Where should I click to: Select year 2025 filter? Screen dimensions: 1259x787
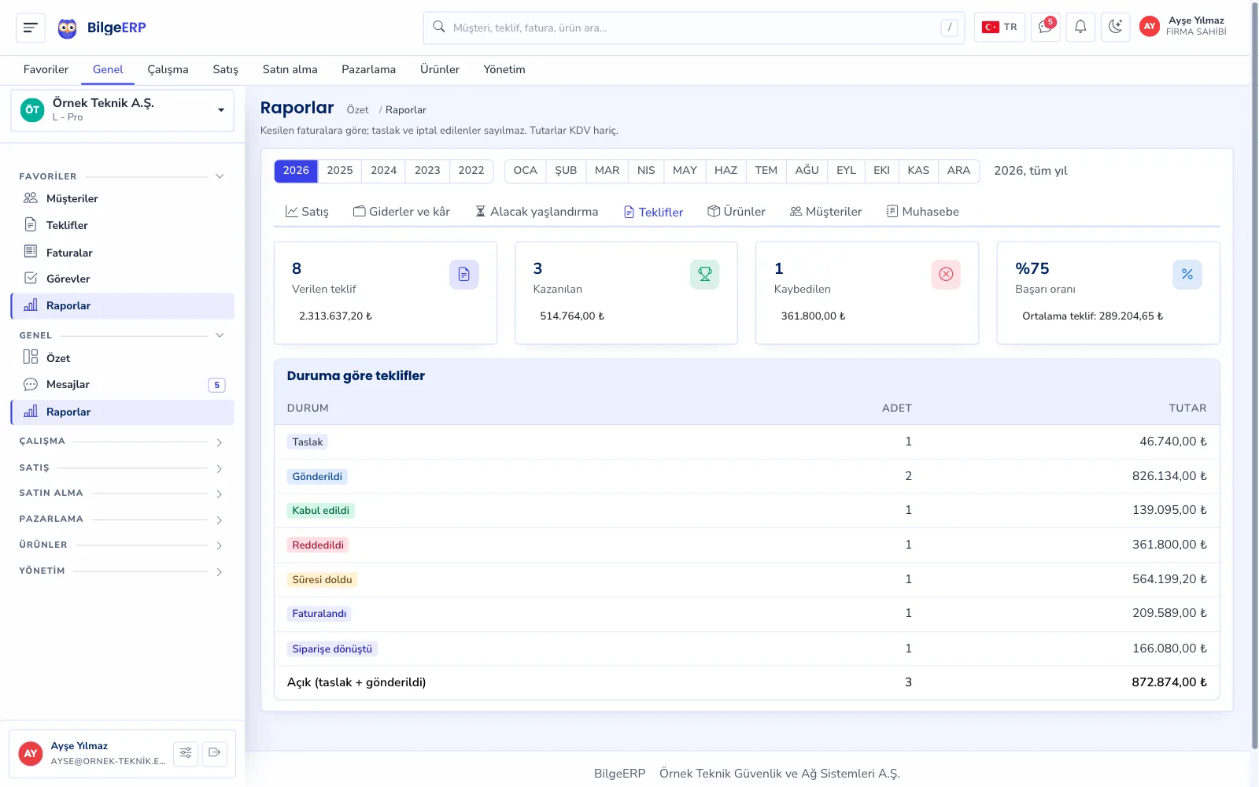tap(340, 171)
